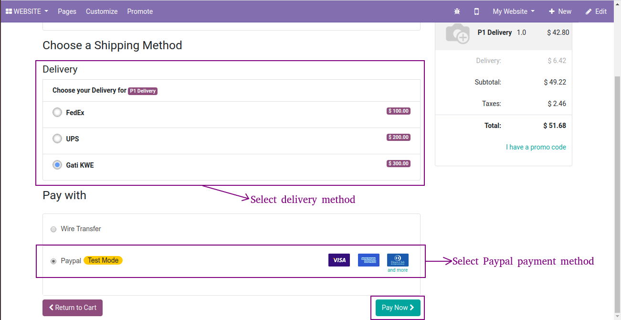Click the P1 Delivery tag in delivery header
Image resolution: width=621 pixels, height=320 pixels.
pyautogui.click(x=143, y=91)
